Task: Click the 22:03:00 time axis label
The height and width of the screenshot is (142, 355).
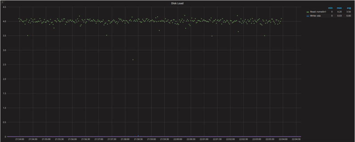Action: pyautogui.click(x=257, y=139)
